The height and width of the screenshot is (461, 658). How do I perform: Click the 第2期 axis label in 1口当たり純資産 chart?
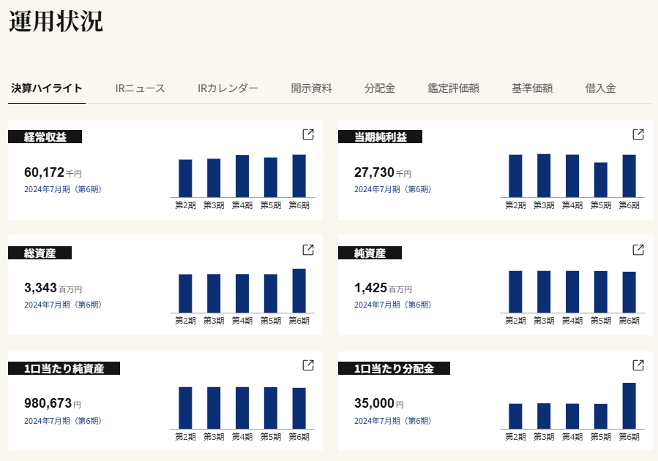185,437
